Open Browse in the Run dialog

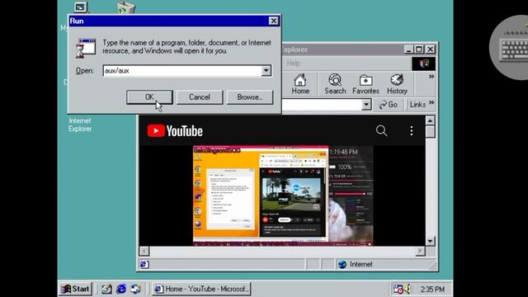(249, 97)
